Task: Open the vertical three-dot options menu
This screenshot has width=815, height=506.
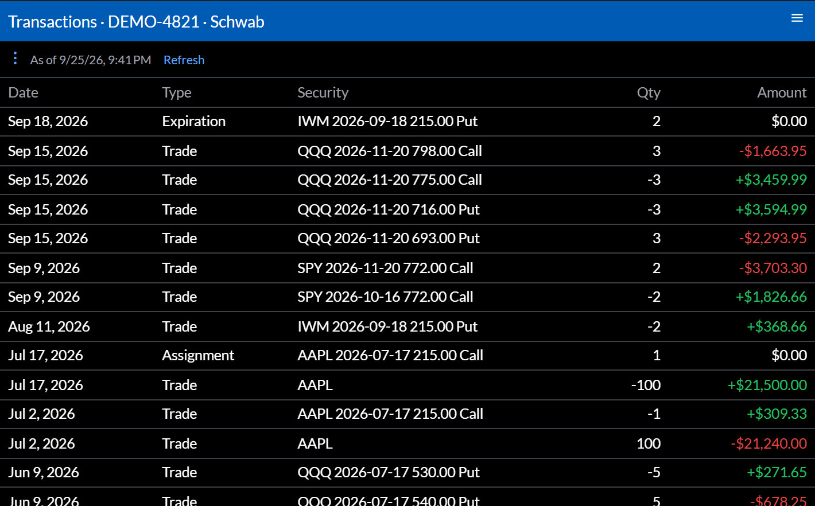Action: tap(15, 58)
